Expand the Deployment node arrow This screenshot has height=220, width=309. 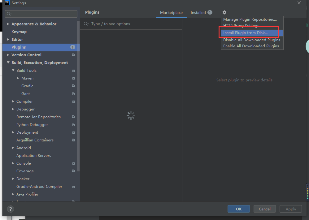(13, 132)
